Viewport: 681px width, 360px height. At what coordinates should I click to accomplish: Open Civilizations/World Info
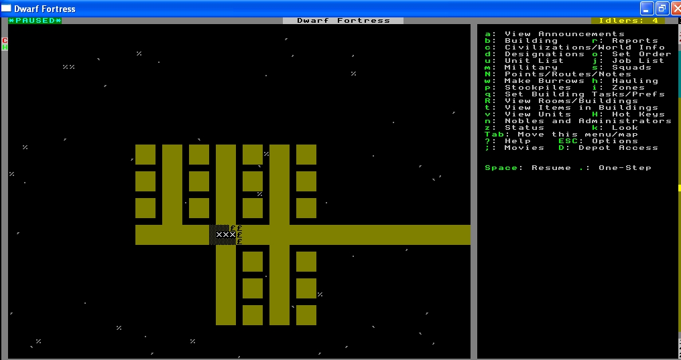pos(574,48)
